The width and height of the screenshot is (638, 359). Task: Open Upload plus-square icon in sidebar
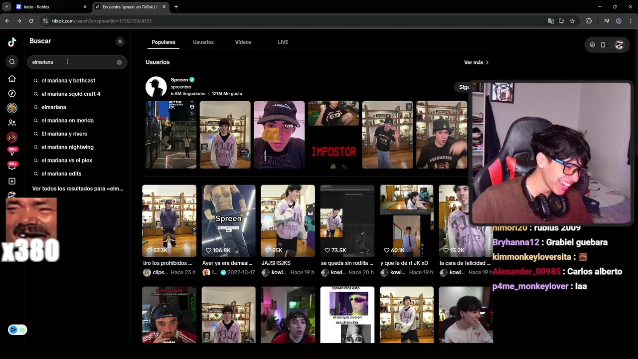coord(12,181)
